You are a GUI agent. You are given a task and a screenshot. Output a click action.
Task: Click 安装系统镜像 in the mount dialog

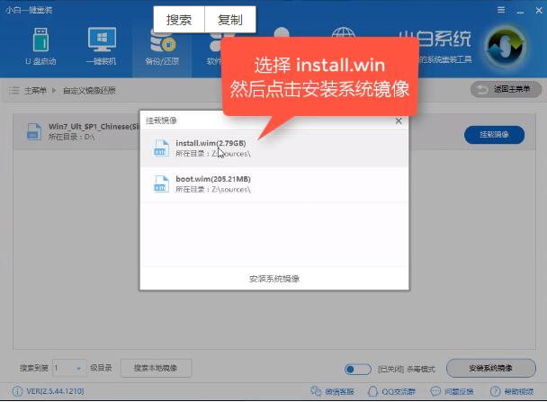click(x=273, y=279)
